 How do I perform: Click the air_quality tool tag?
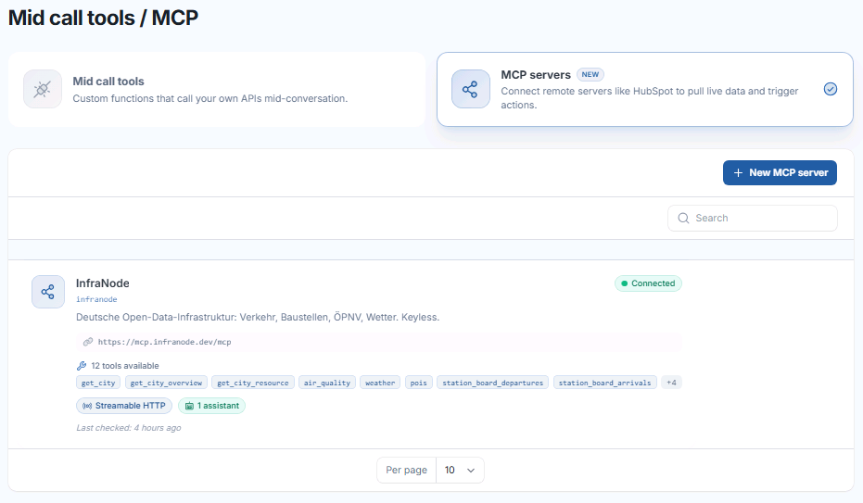(x=327, y=383)
